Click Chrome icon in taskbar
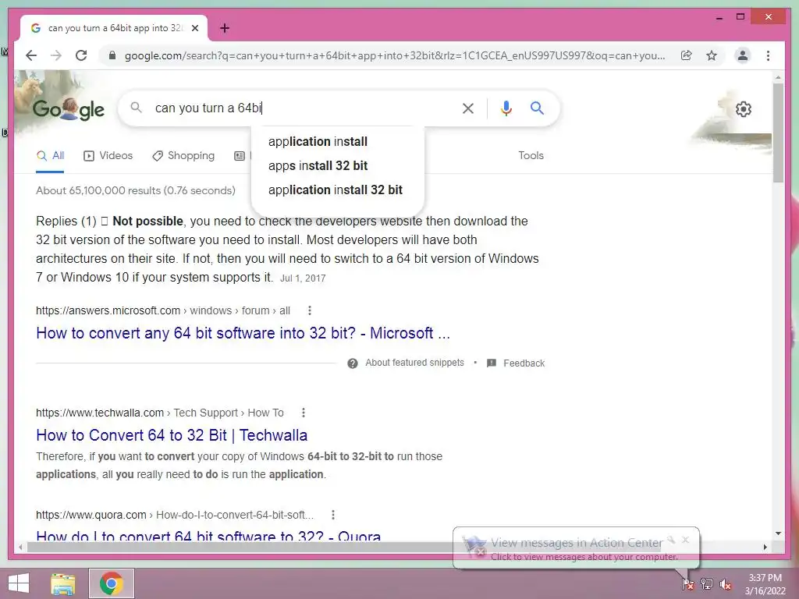This screenshot has width=799, height=599. (112, 583)
